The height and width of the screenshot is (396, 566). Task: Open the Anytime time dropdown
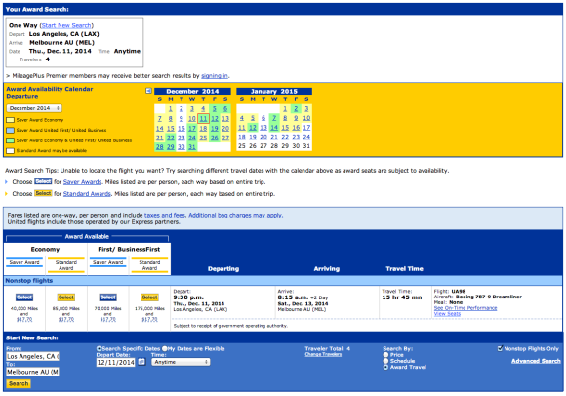tap(181, 362)
